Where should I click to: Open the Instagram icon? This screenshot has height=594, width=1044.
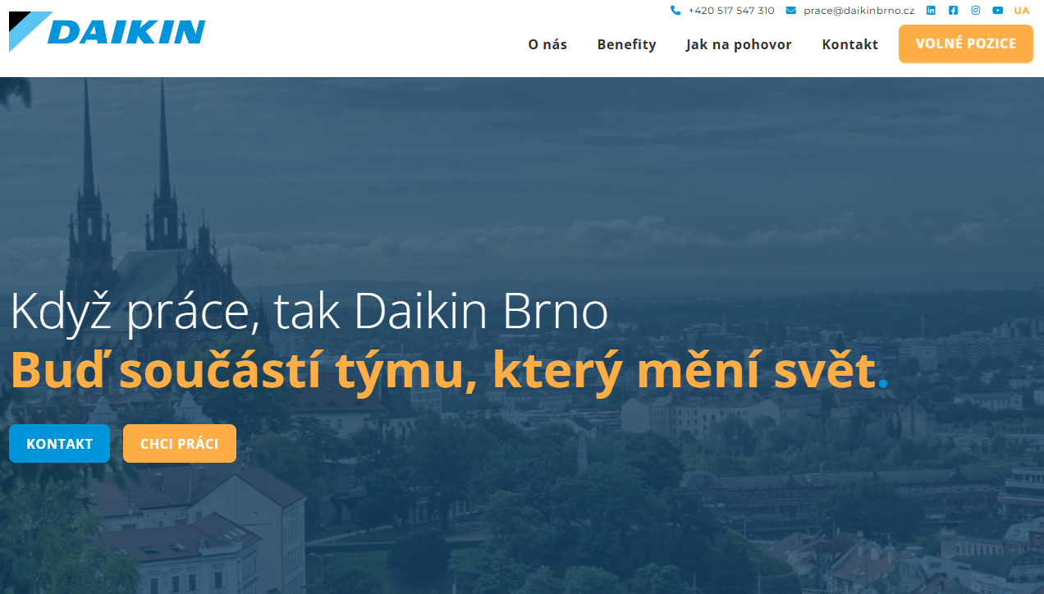coord(975,11)
